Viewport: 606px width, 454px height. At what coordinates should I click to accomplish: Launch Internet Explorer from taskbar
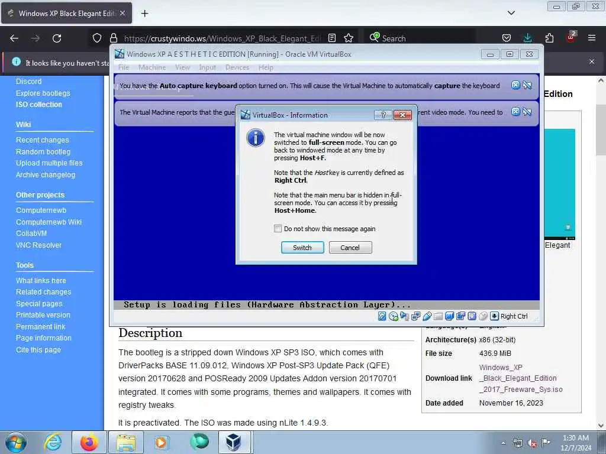click(53, 442)
